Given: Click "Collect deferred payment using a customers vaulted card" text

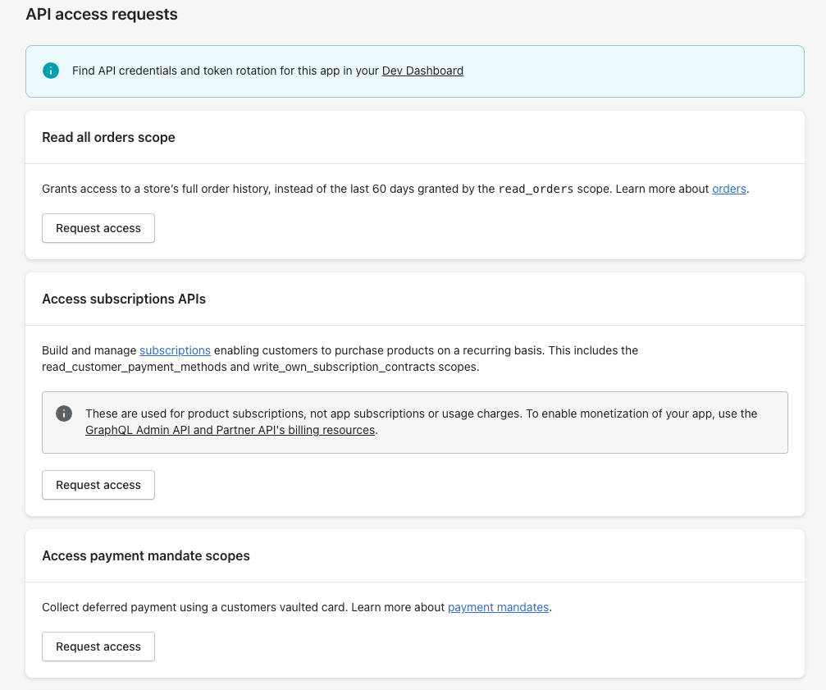Looking at the screenshot, I should [x=194, y=607].
